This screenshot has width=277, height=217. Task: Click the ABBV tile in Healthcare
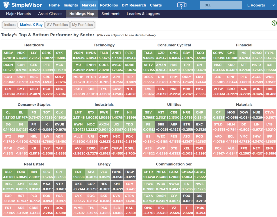pos(8,55)
